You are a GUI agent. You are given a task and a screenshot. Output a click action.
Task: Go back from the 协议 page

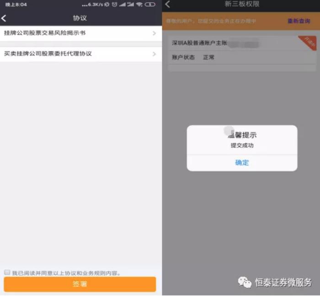[x=4, y=18]
